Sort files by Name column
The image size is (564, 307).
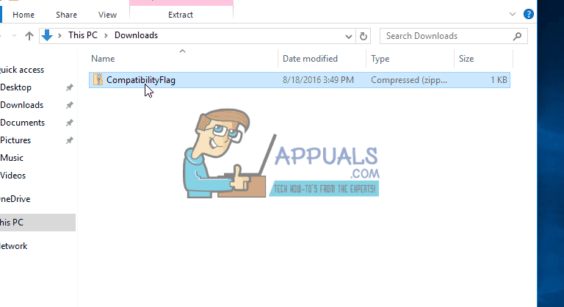[103, 59]
